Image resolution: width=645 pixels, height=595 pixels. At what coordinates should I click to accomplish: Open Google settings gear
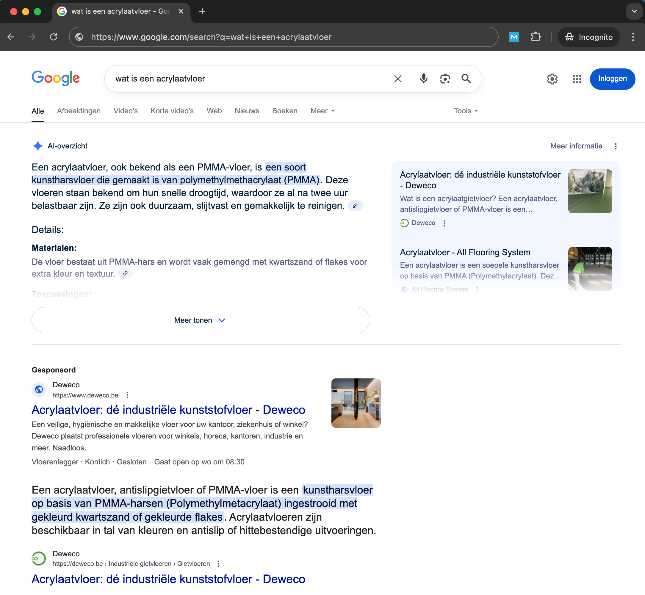pos(552,79)
